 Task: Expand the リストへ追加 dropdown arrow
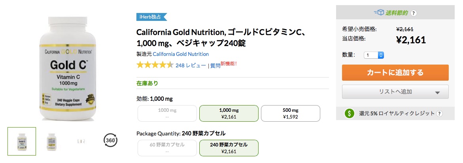coord(437,93)
